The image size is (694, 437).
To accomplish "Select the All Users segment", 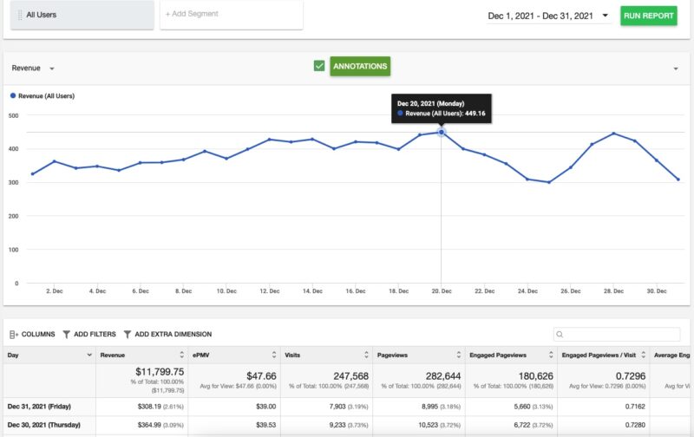I will [78, 15].
